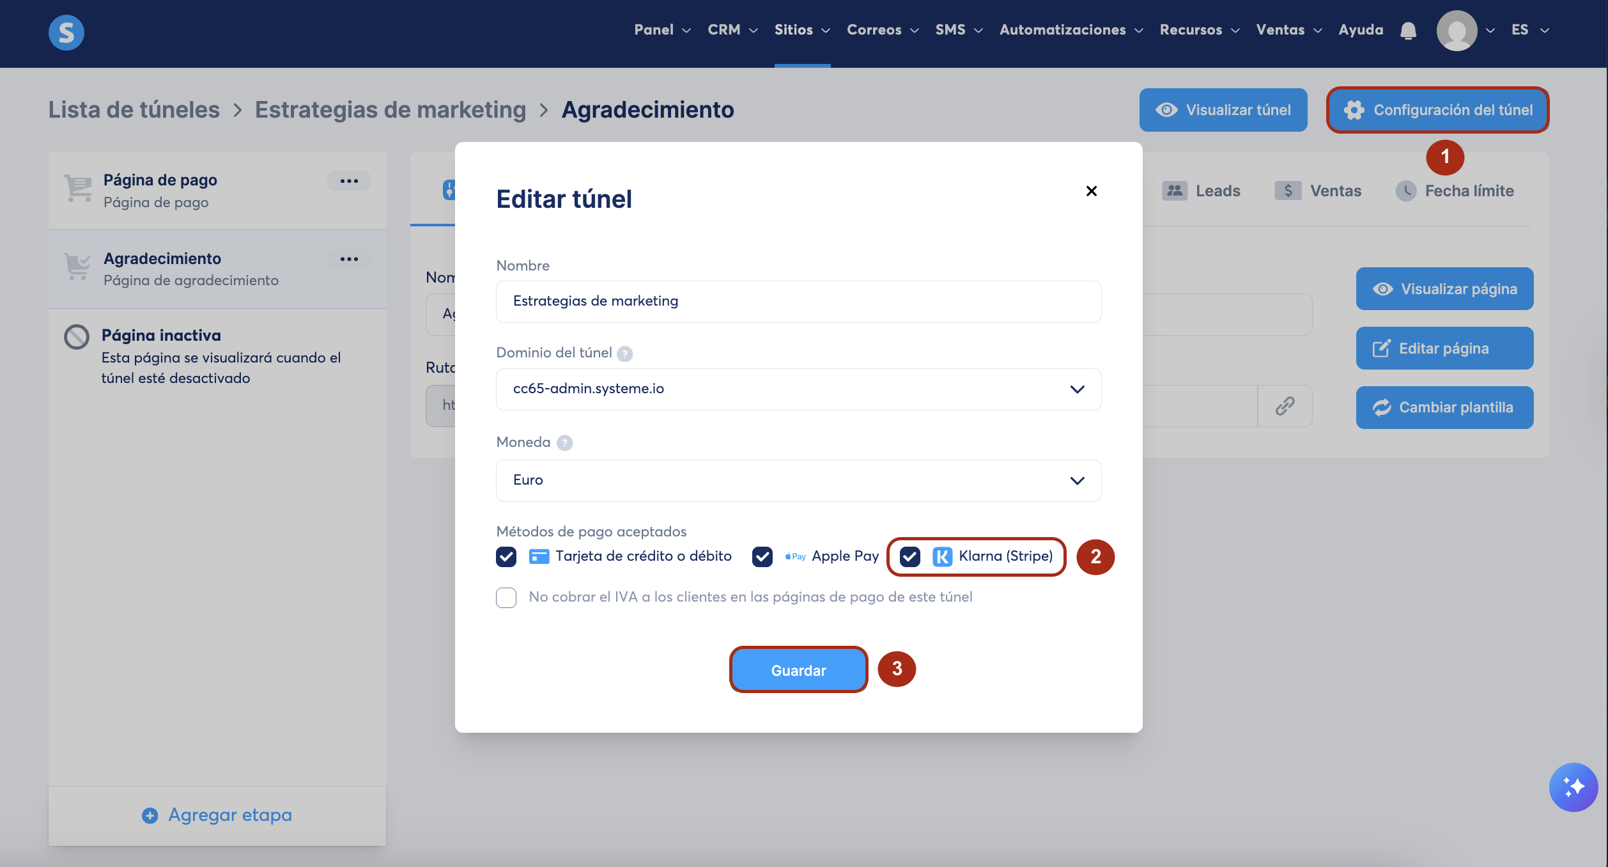Open the notifications bell icon

click(x=1408, y=30)
